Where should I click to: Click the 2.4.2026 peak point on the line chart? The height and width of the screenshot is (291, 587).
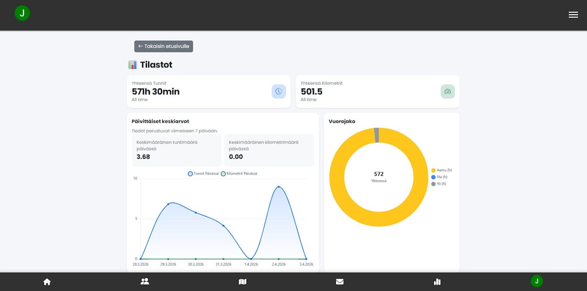(278, 187)
